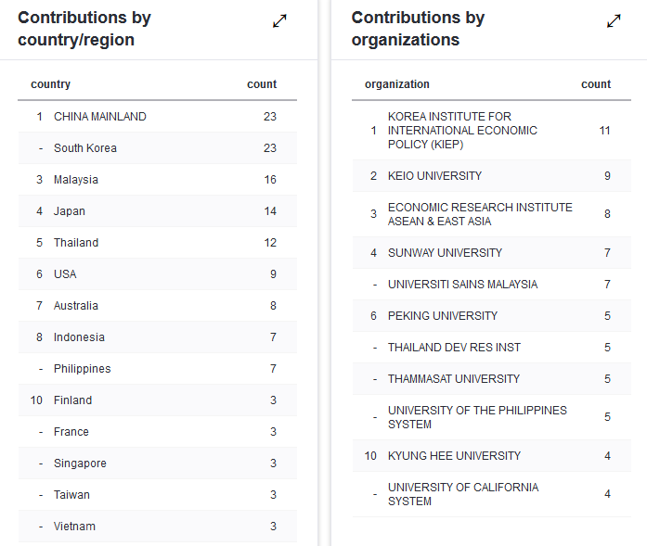The image size is (647, 546).
Task: Select the Philippines country row
Action: point(158,369)
